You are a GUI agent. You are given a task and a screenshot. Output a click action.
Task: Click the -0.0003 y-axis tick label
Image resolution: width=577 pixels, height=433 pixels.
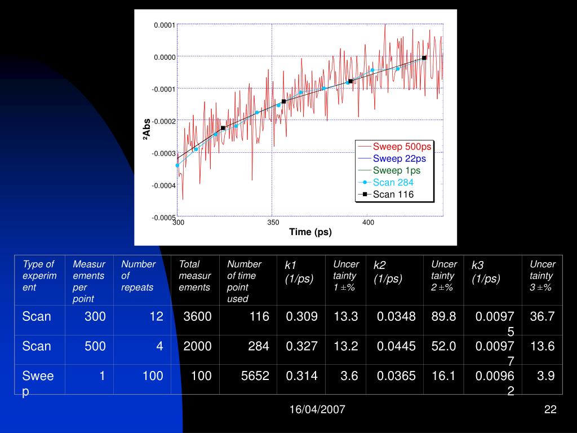(x=163, y=153)
